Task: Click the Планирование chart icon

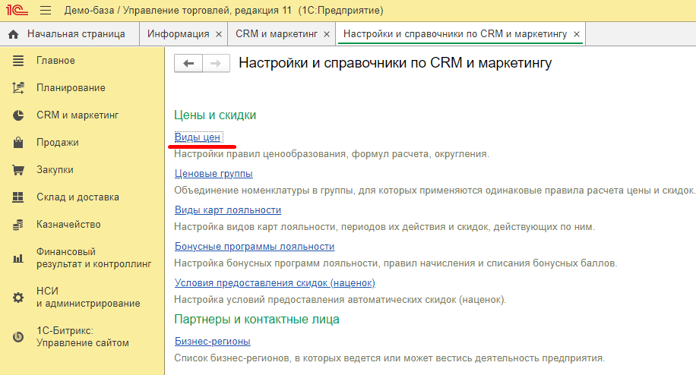Action: point(18,88)
